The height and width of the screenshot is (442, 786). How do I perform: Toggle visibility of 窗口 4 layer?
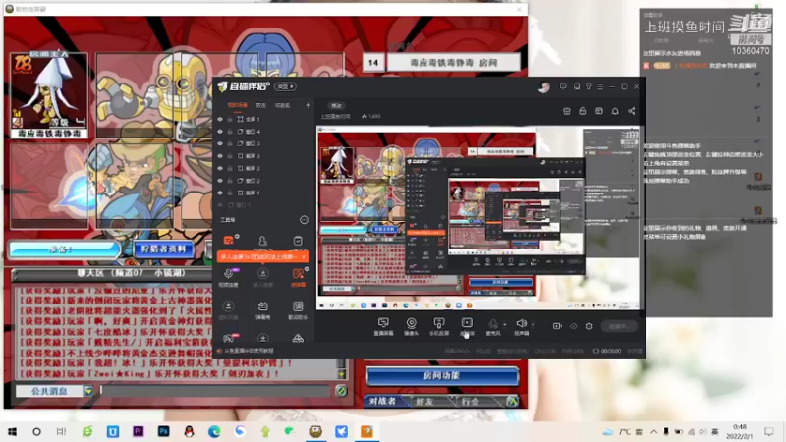(219, 132)
